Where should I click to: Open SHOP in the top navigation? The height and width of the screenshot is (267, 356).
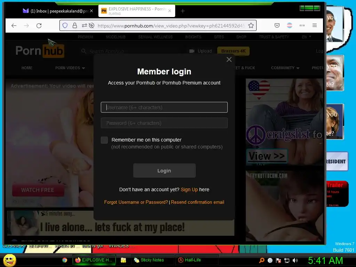coord(241,37)
